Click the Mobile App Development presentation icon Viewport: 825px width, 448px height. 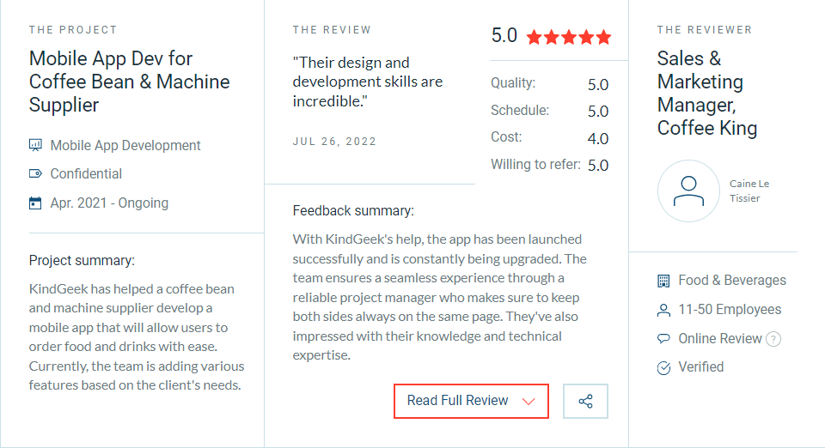click(x=35, y=145)
